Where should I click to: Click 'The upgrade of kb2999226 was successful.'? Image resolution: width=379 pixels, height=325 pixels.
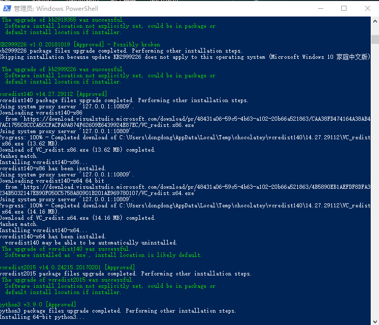[x=63, y=69]
